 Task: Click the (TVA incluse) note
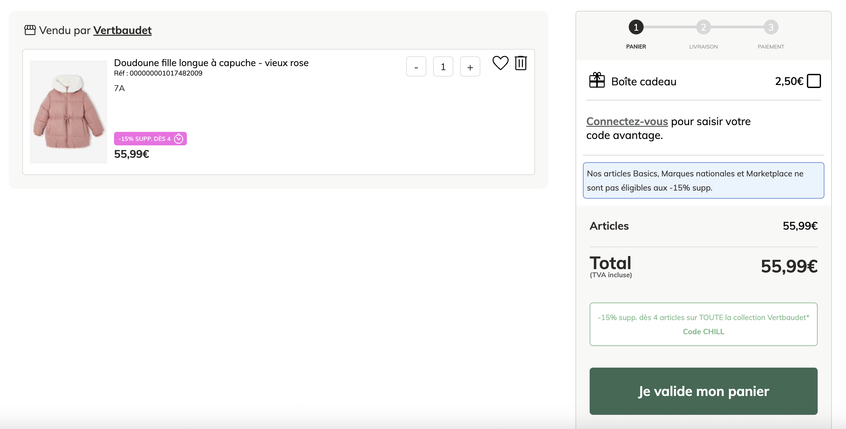pos(611,275)
